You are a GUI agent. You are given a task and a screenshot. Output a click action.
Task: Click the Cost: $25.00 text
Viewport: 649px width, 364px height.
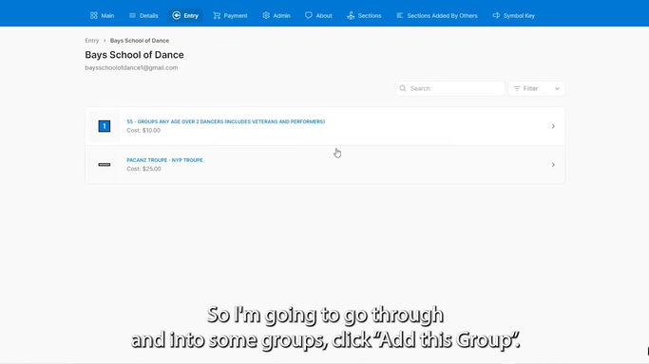point(143,169)
